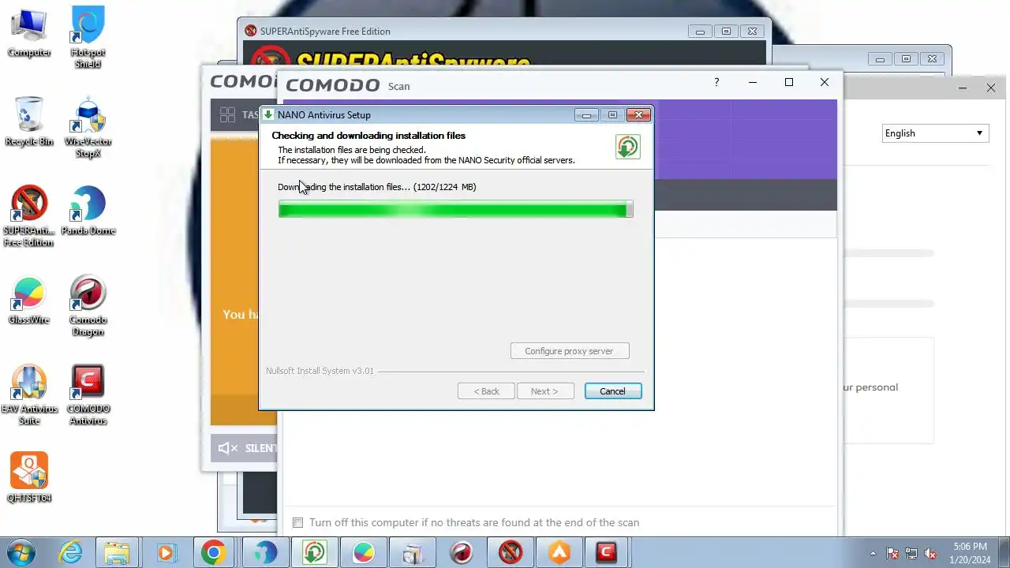Open Internet Explorer from taskbar

pos(71,553)
